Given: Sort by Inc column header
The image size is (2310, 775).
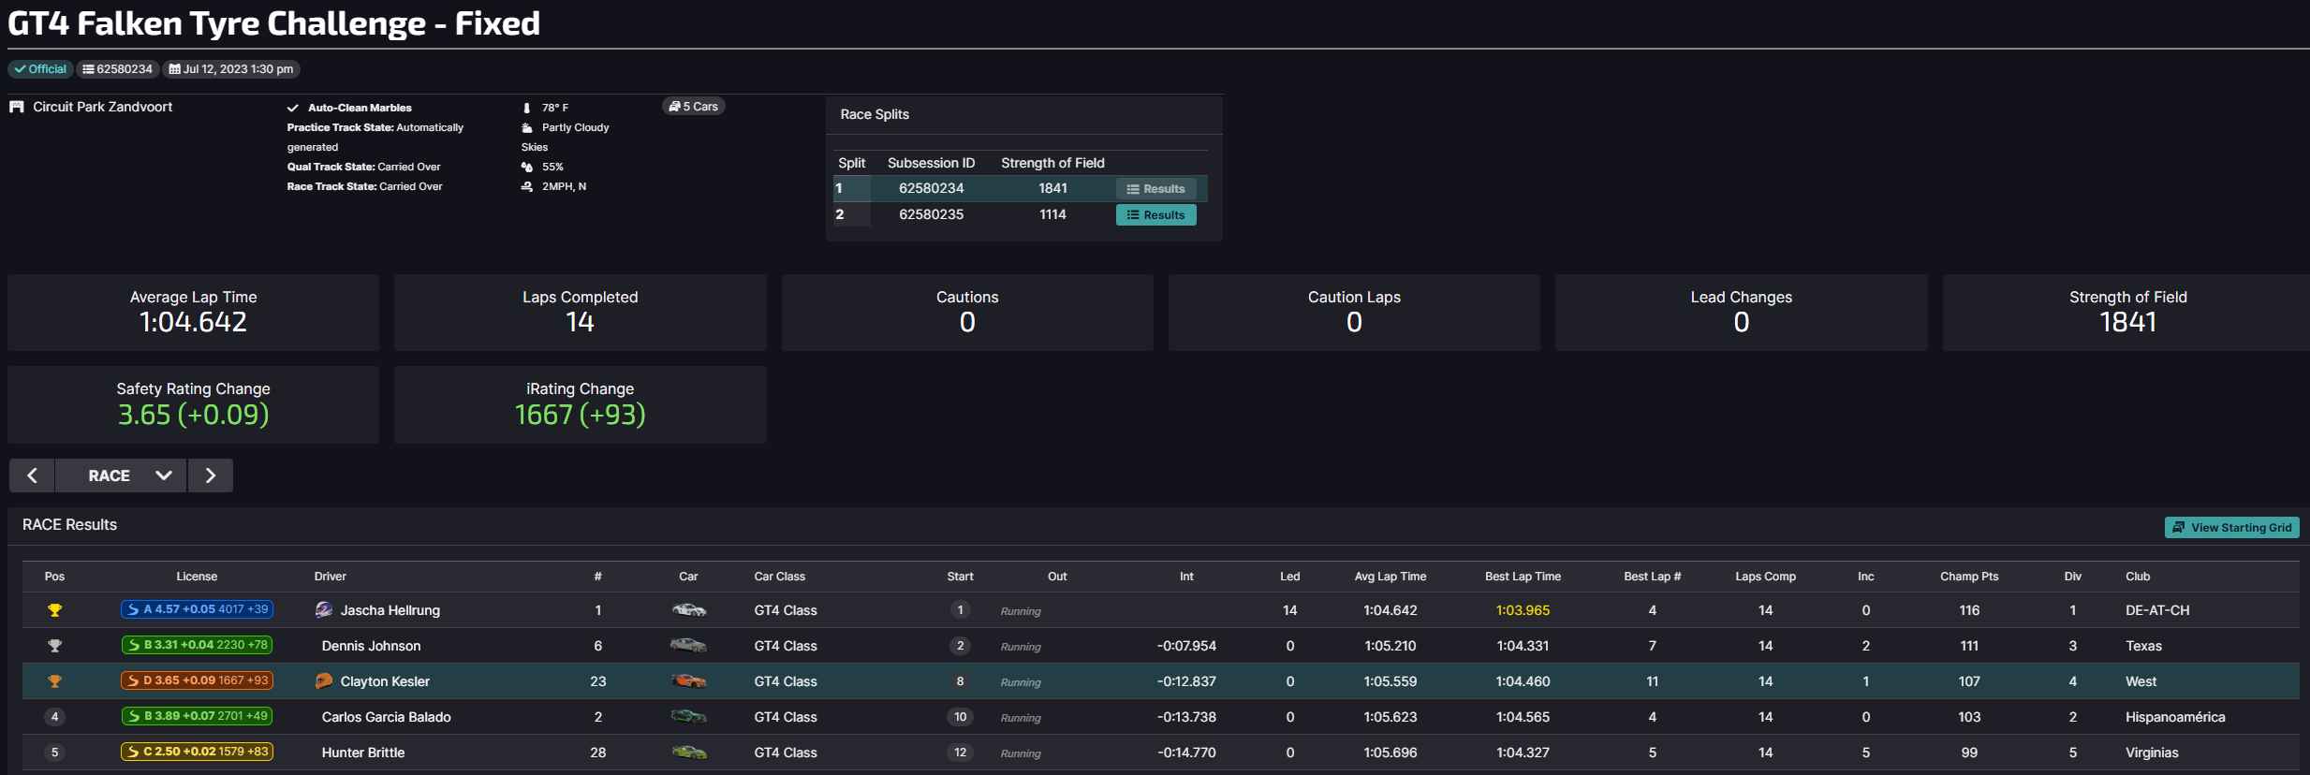Looking at the screenshot, I should (x=1866, y=577).
